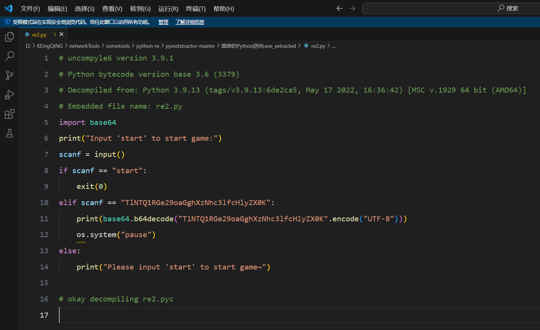Go forward with the right arrow

point(352,8)
